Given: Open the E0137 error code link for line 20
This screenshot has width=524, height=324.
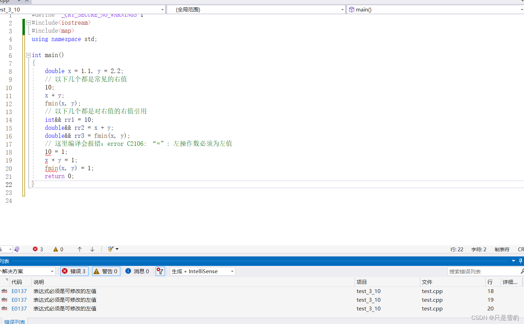Looking at the screenshot, I should pyautogui.click(x=19, y=309).
